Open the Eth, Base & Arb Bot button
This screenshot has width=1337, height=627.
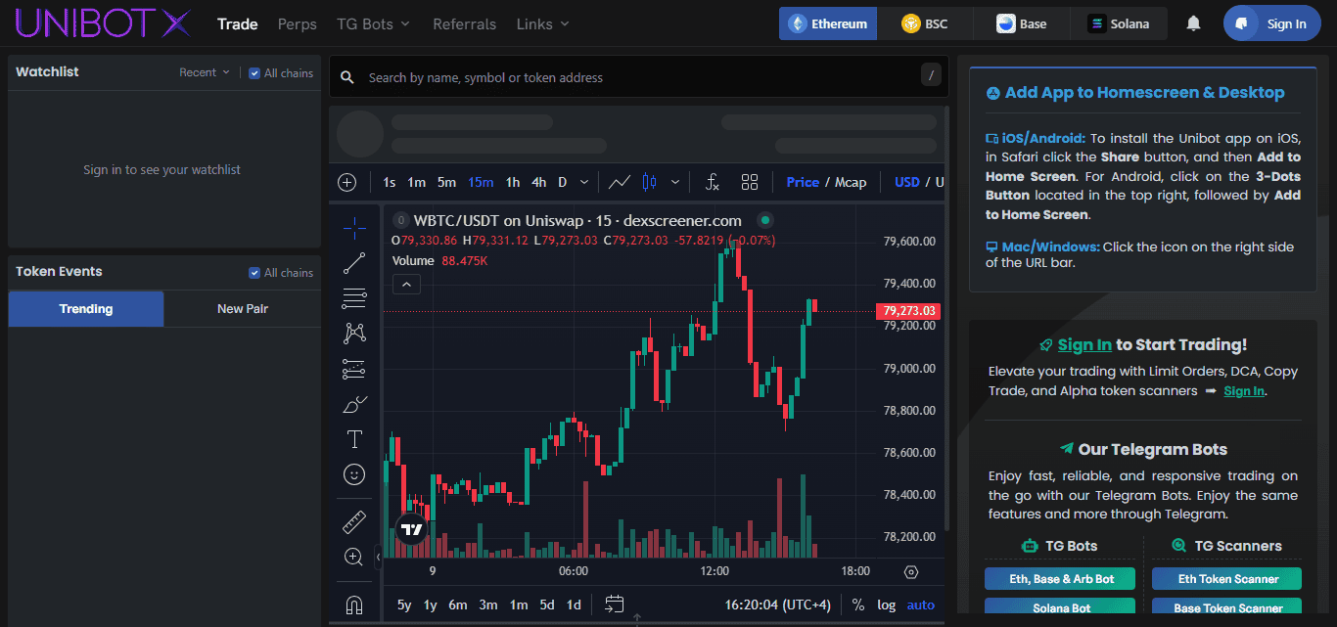[1060, 579]
